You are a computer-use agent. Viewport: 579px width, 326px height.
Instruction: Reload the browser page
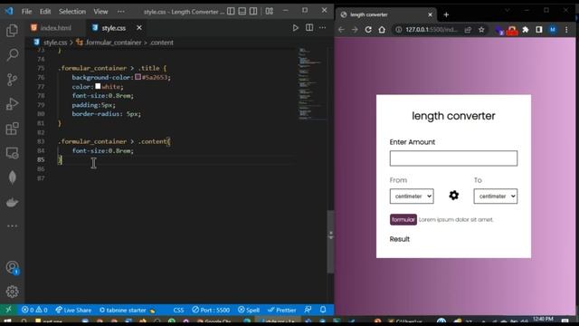tap(368, 30)
